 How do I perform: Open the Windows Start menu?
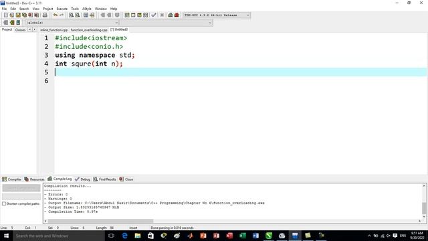[6, 236]
